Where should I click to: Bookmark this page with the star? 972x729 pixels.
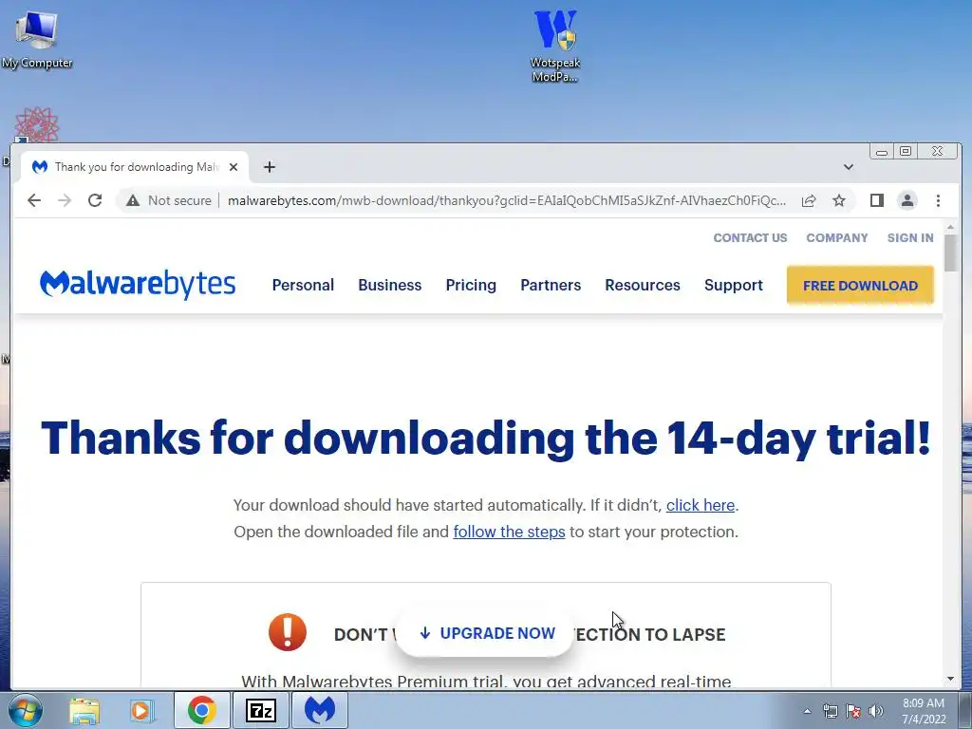click(x=839, y=200)
